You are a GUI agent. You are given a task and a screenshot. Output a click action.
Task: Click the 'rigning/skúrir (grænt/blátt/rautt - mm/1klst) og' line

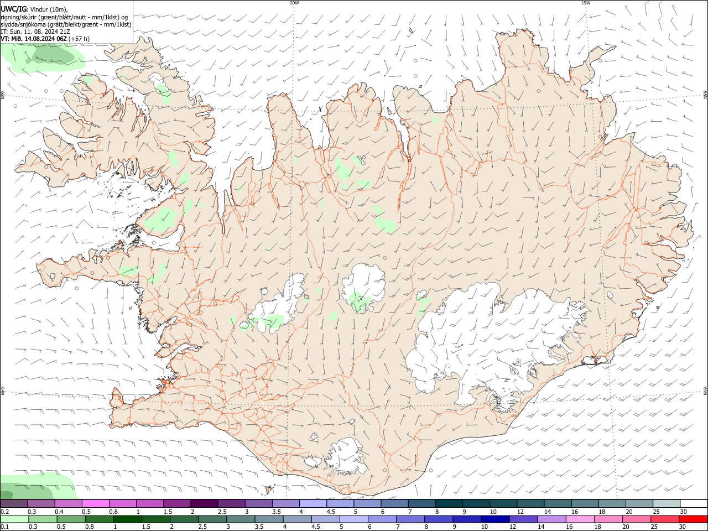[x=64, y=17]
